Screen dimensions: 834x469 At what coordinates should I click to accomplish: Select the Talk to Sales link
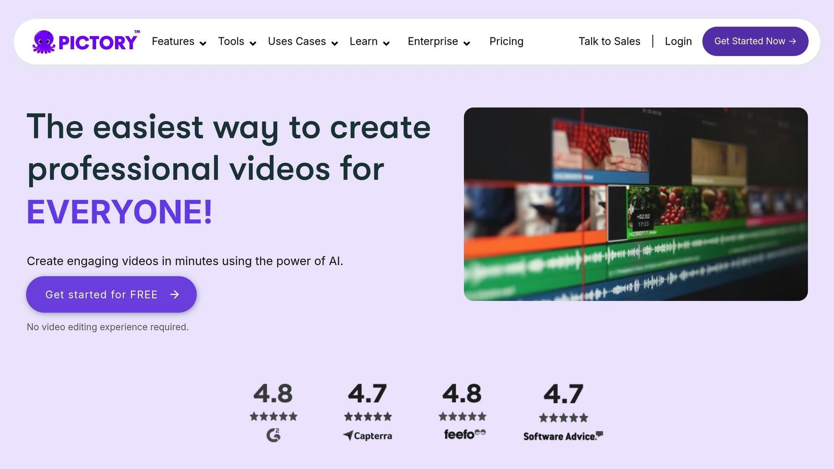point(609,42)
